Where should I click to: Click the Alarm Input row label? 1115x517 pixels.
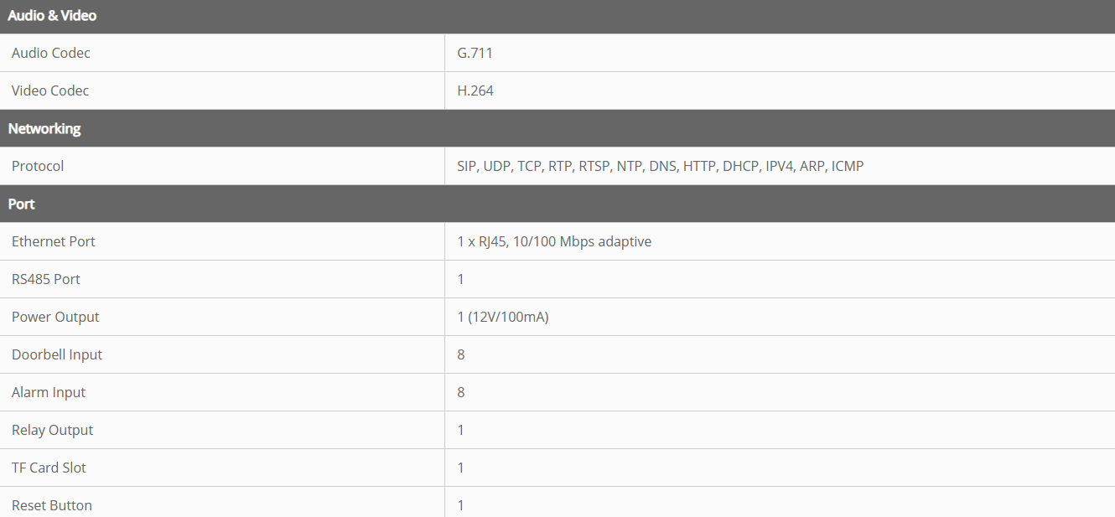pyautogui.click(x=49, y=392)
